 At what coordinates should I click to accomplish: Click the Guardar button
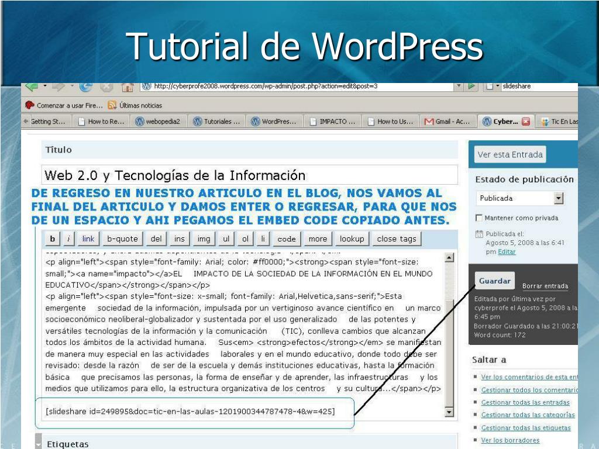pyautogui.click(x=495, y=281)
